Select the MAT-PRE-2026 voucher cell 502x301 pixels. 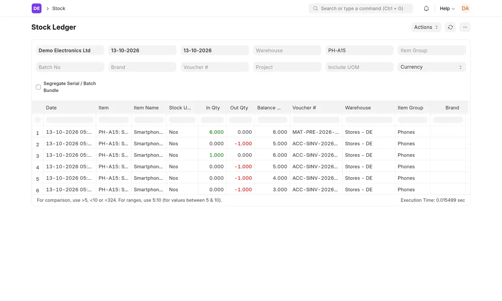(x=316, y=132)
